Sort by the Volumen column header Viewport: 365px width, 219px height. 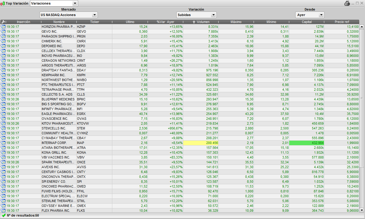tap(201, 22)
